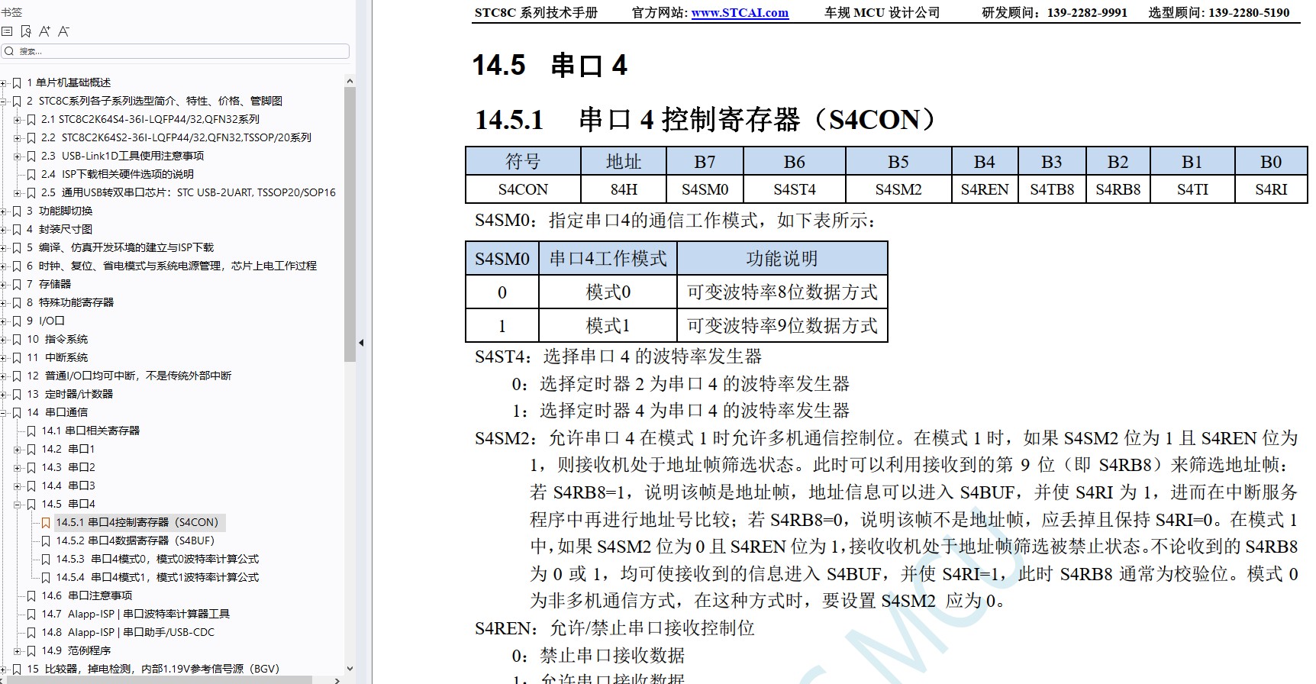
Task: Open bookmark 8 特殊功能寄存器
Action: pyautogui.click(x=70, y=302)
